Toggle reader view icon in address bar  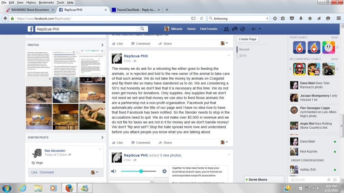pyautogui.click(x=193, y=19)
